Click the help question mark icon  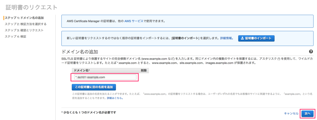(311, 52)
